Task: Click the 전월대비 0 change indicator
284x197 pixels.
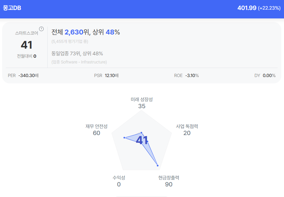Action: [x=27, y=56]
